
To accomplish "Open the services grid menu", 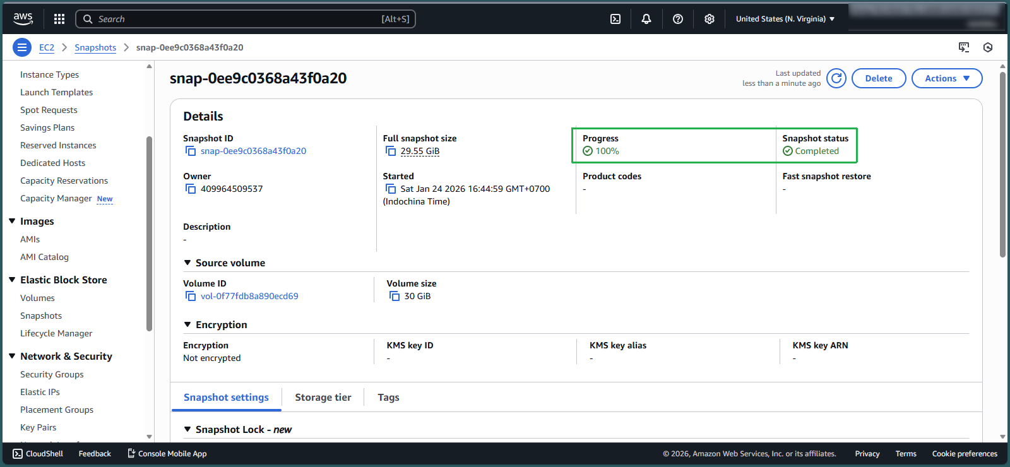I will 59,19.
